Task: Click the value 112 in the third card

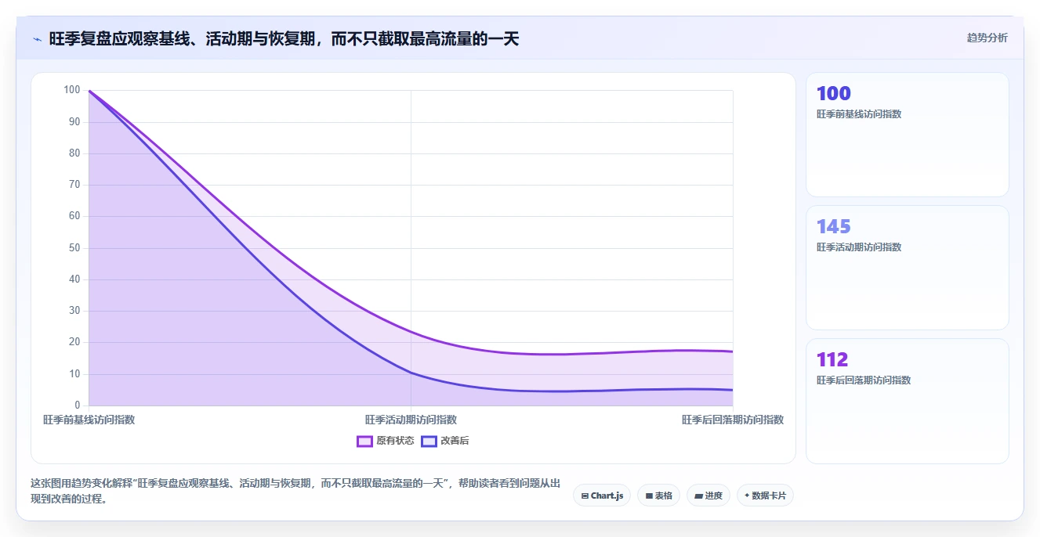Action: 832,360
